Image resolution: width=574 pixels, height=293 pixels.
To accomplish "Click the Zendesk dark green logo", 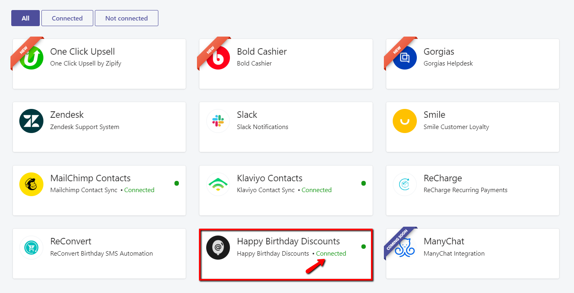I will tap(31, 121).
